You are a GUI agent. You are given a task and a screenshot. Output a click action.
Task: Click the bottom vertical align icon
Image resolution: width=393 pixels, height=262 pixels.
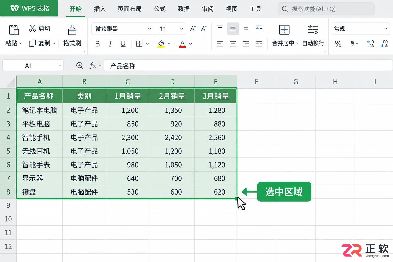[246, 29]
